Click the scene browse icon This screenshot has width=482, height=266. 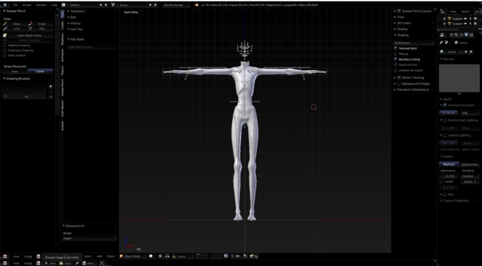pos(113,5)
